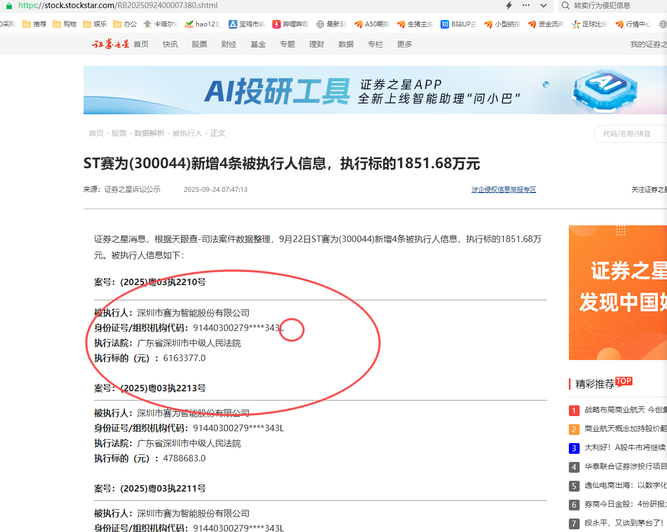Open the 股票 navigation item
The height and width of the screenshot is (532, 667).
click(x=200, y=44)
